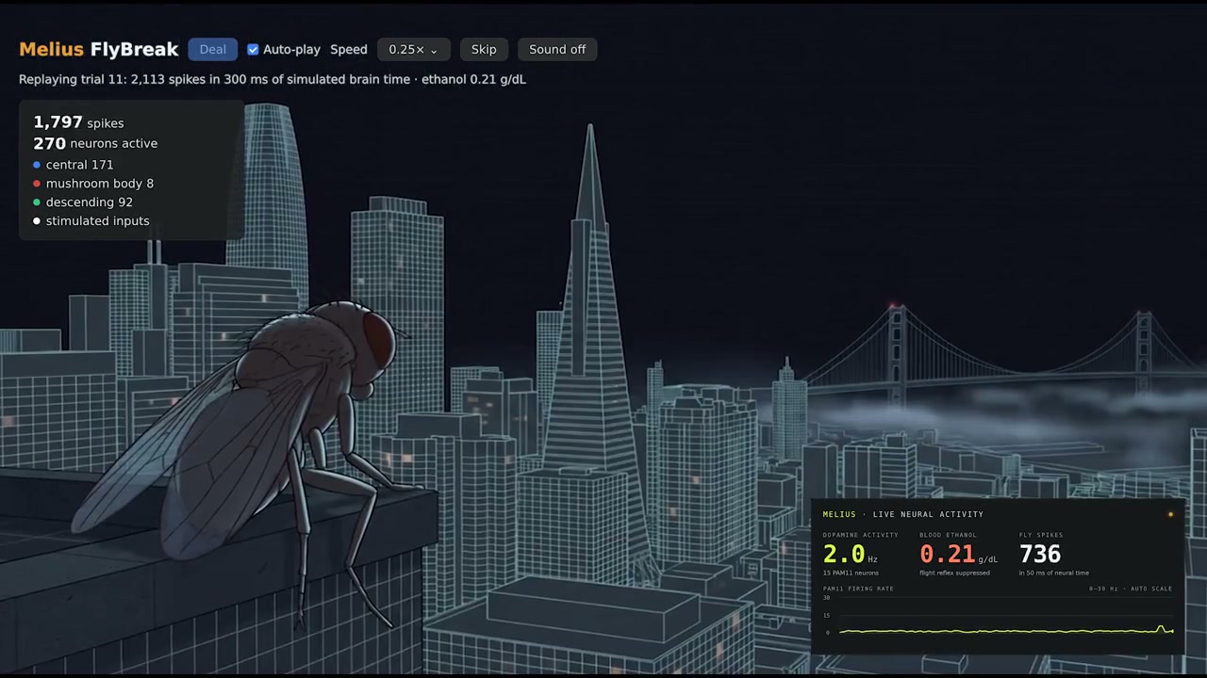Toggle the Auto-play checkbox
Image resolution: width=1207 pixels, height=678 pixels.
(253, 50)
